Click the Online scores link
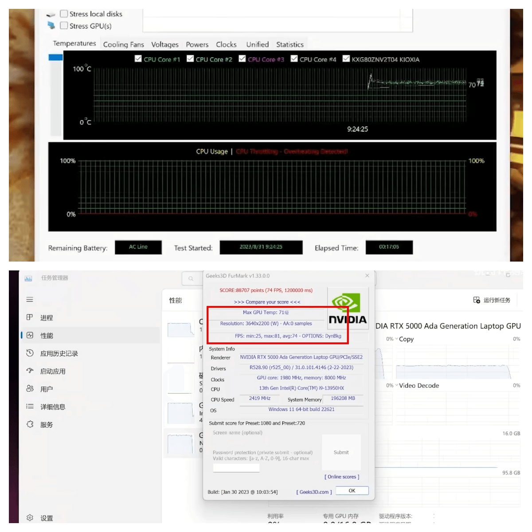532x532 pixels. [342, 477]
